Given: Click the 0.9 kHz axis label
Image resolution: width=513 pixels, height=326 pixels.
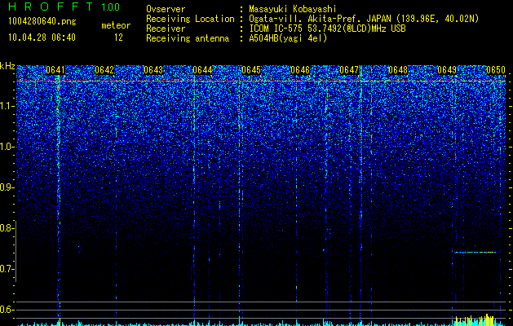Looking at the screenshot, I should [x=7, y=187].
